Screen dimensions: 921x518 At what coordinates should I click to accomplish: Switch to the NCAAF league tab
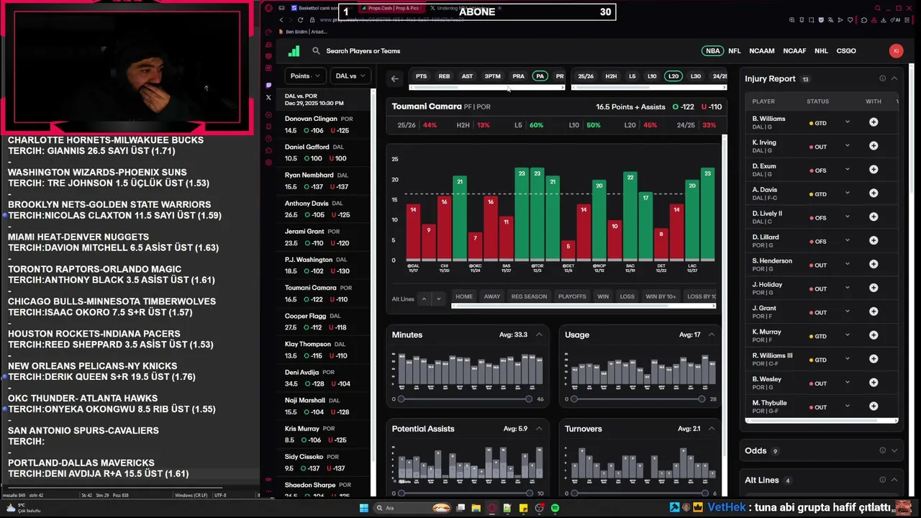click(x=794, y=51)
